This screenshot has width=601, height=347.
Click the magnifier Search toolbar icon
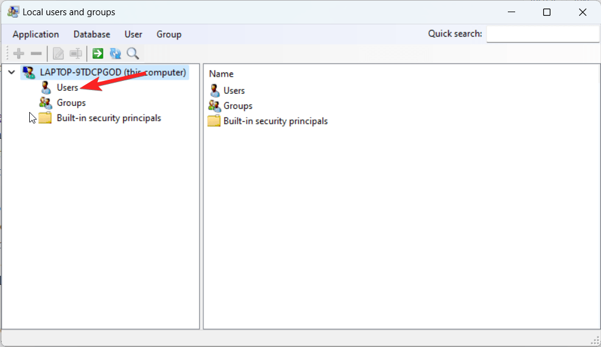pyautogui.click(x=133, y=54)
